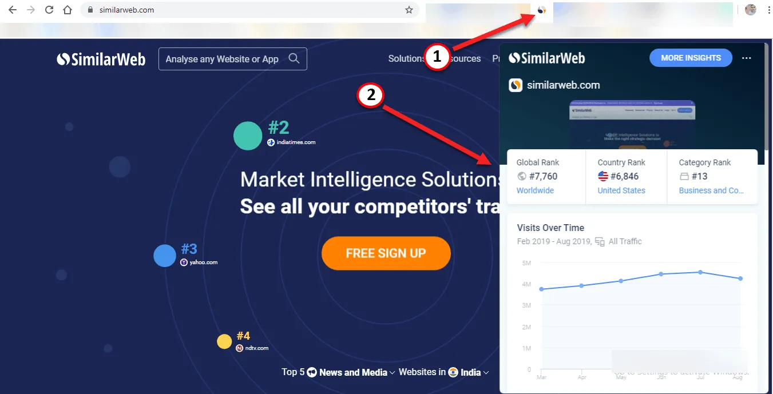Click the blue #3 bubble
Viewport: 773px width, 394px height.
pos(165,256)
